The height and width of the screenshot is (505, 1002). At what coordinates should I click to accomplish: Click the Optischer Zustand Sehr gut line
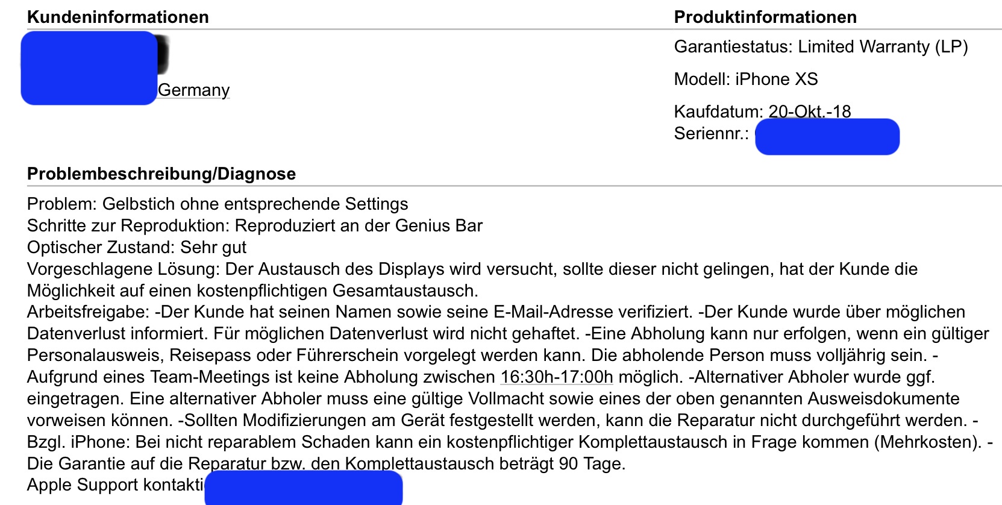tap(137, 248)
